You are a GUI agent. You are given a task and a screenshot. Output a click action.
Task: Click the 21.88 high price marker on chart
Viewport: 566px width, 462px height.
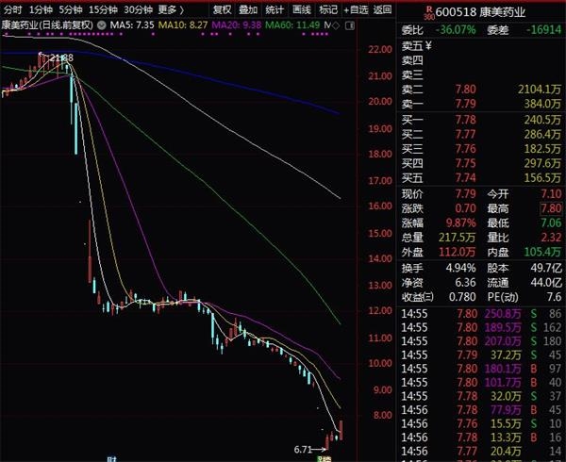pos(61,58)
